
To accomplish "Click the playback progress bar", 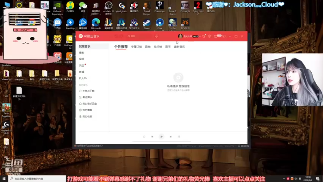I will (x=161, y=141).
